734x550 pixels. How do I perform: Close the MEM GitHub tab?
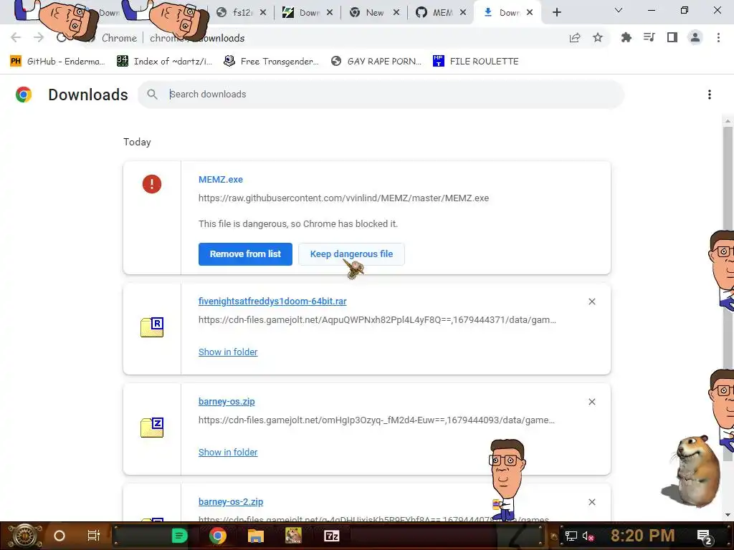click(x=463, y=13)
